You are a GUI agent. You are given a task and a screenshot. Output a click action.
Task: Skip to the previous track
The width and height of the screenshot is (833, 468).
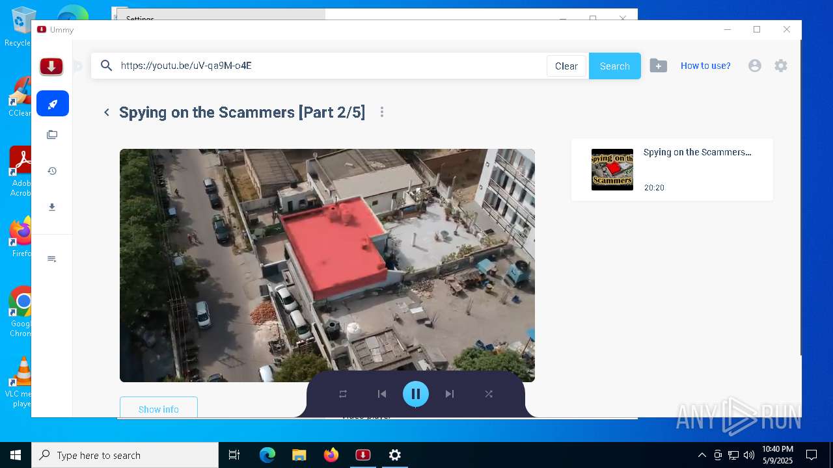click(x=382, y=394)
